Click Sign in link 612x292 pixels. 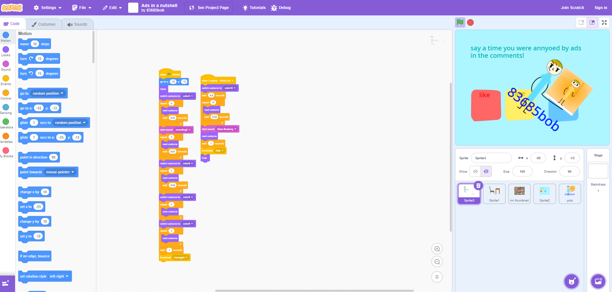click(x=601, y=7)
